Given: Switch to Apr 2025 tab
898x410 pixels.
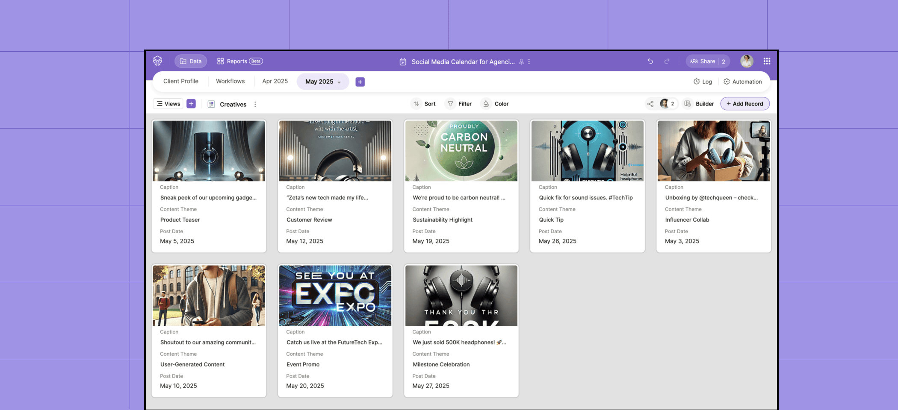Looking at the screenshot, I should (x=275, y=81).
